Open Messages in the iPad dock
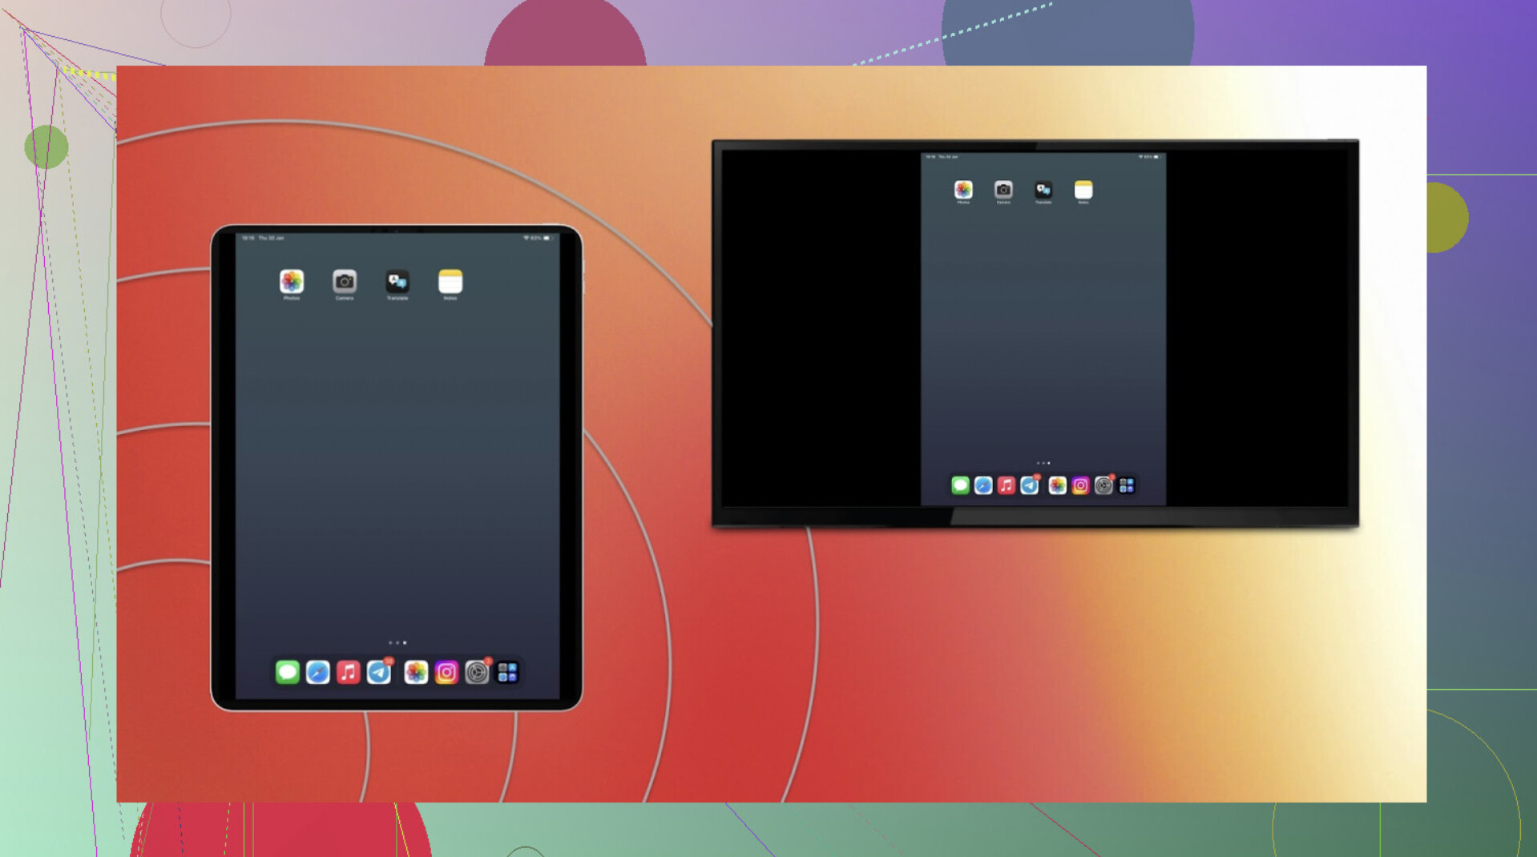This screenshot has width=1537, height=857. [288, 672]
